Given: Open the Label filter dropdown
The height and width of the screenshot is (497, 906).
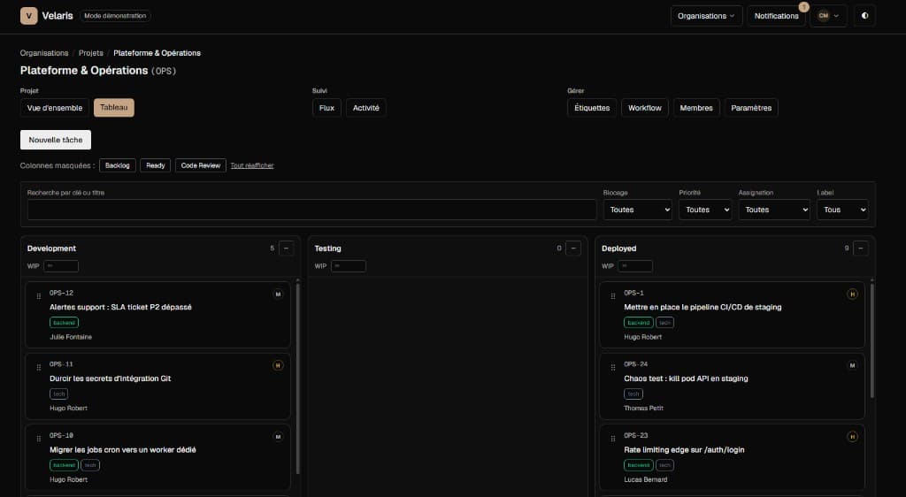Looking at the screenshot, I should click(x=842, y=210).
